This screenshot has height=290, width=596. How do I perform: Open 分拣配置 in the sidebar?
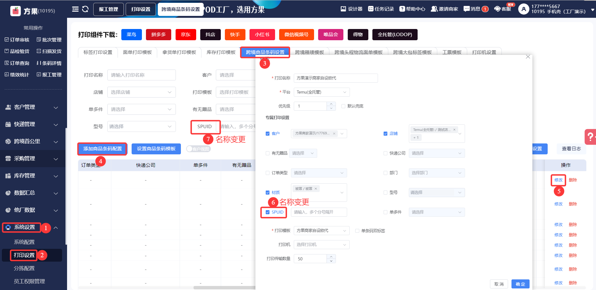pos(24,268)
